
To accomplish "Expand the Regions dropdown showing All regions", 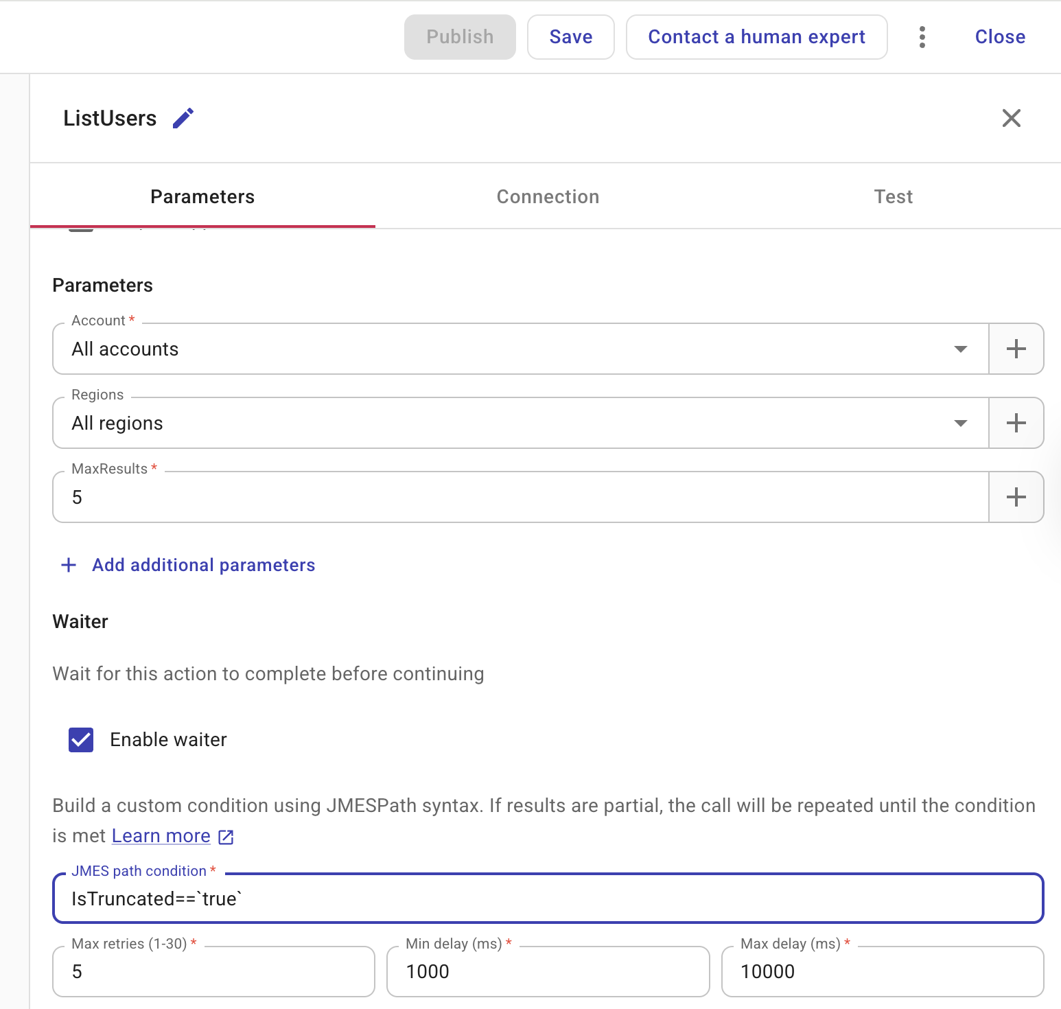I will point(960,423).
